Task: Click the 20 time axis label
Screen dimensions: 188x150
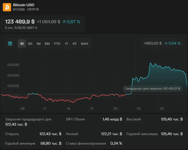Action: click(x=115, y=108)
